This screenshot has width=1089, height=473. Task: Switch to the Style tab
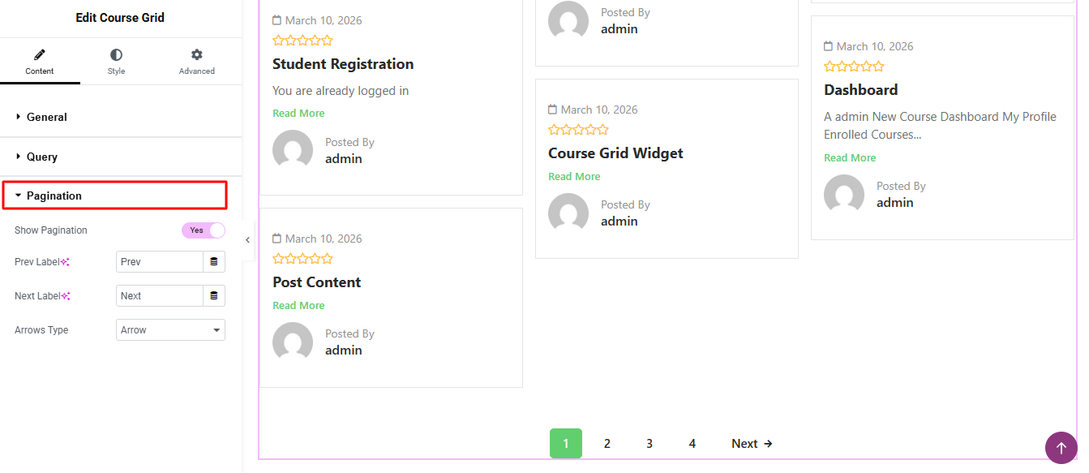click(x=117, y=61)
